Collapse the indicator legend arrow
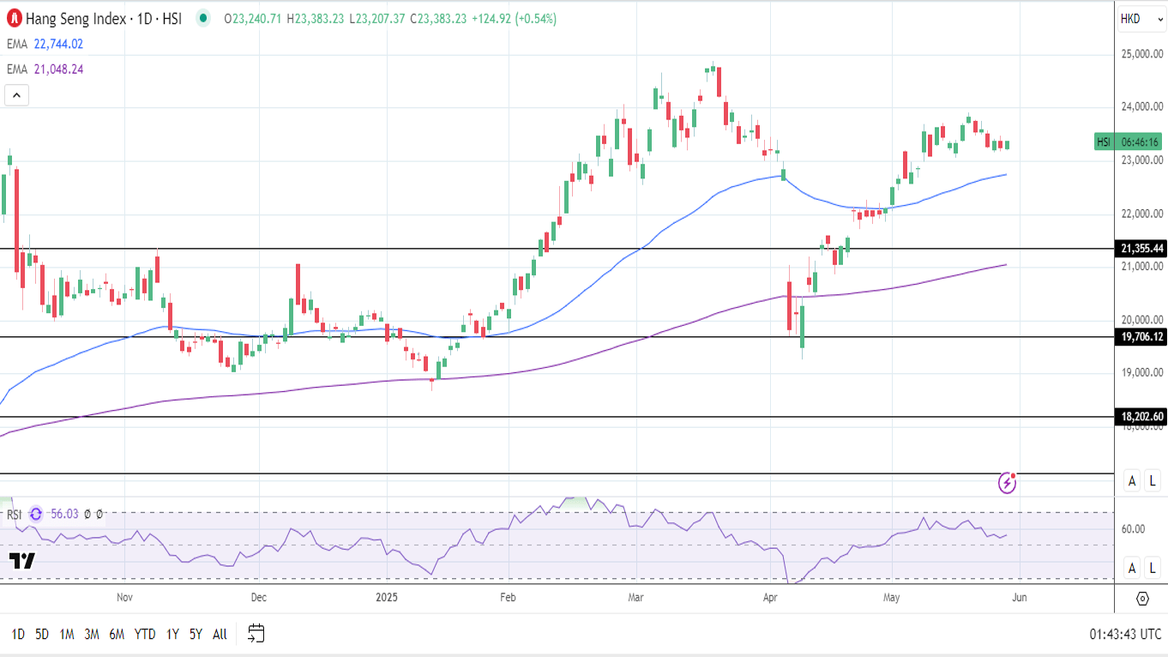1168x657 pixels. pyautogui.click(x=17, y=95)
